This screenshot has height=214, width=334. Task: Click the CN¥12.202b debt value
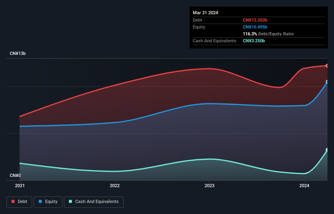point(255,20)
